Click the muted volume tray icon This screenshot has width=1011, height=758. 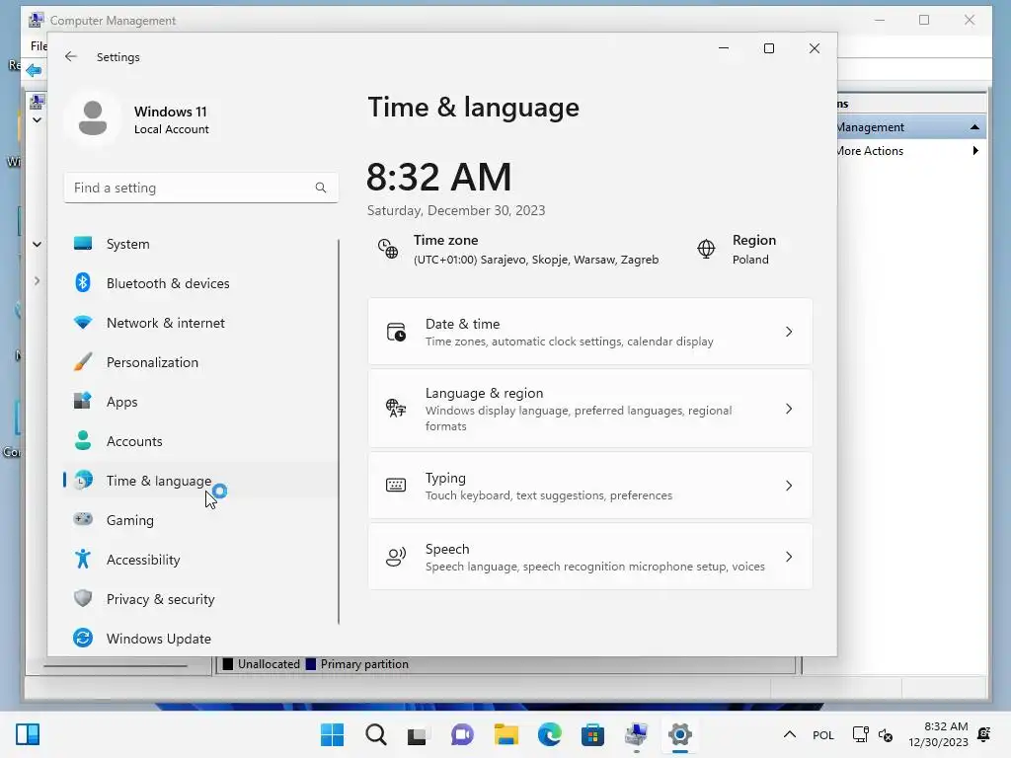(886, 734)
